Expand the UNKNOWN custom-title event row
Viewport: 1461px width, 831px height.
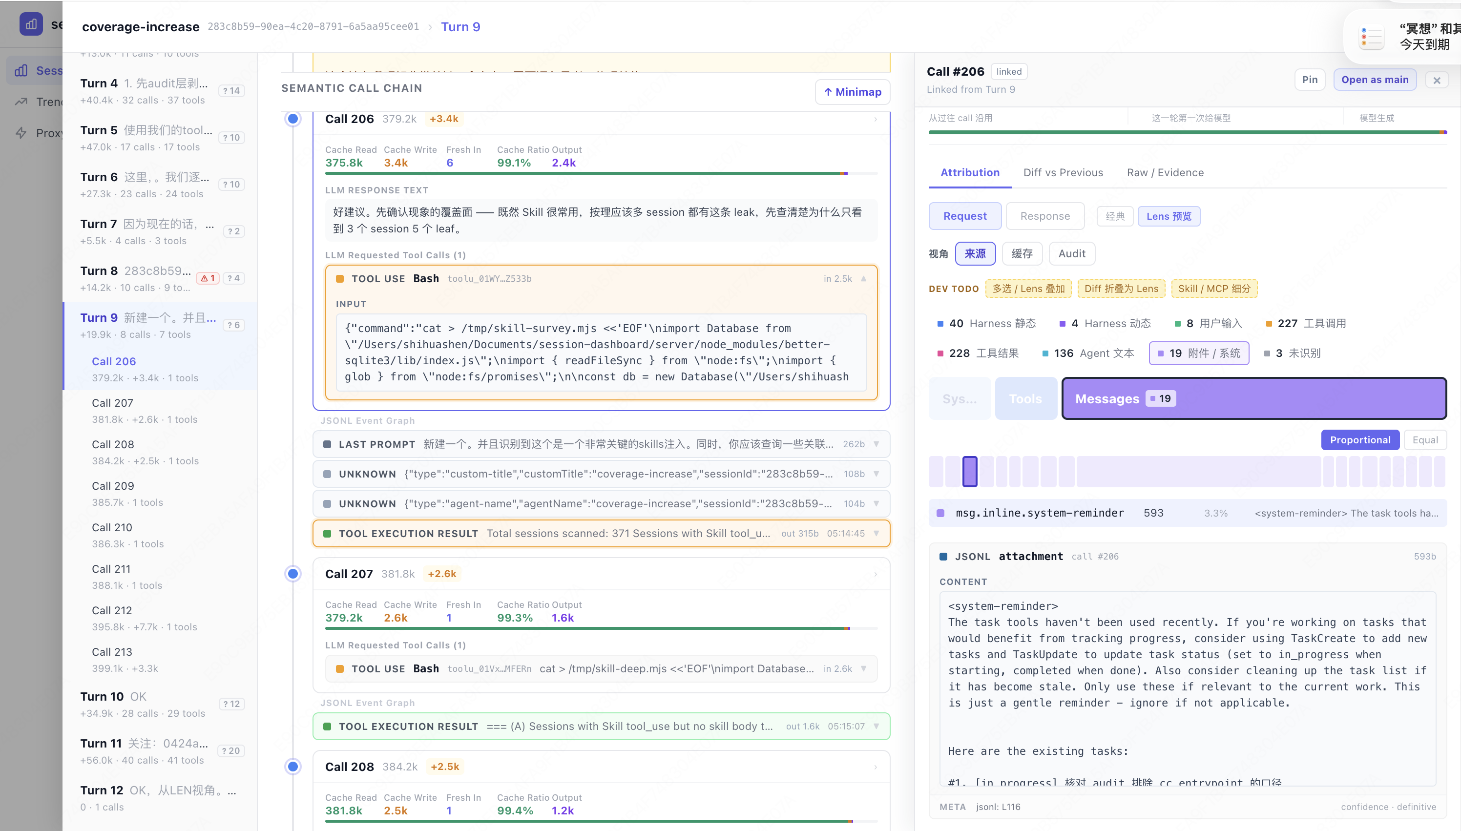602,474
